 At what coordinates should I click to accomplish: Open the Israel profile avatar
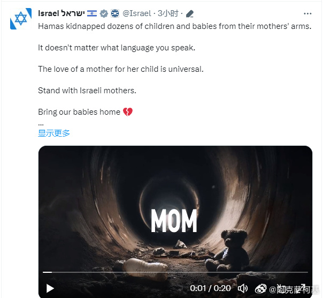point(21,19)
